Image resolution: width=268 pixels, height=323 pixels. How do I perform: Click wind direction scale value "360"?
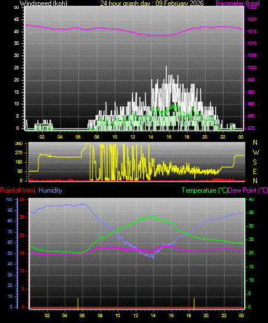pyautogui.click(x=19, y=144)
